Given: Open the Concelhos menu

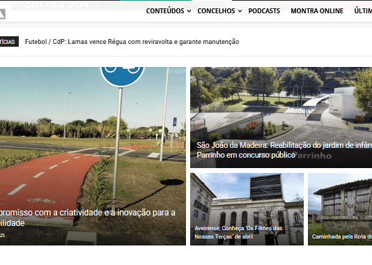Looking at the screenshot, I should [x=216, y=11].
